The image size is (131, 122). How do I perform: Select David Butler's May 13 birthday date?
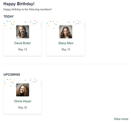point(23,50)
